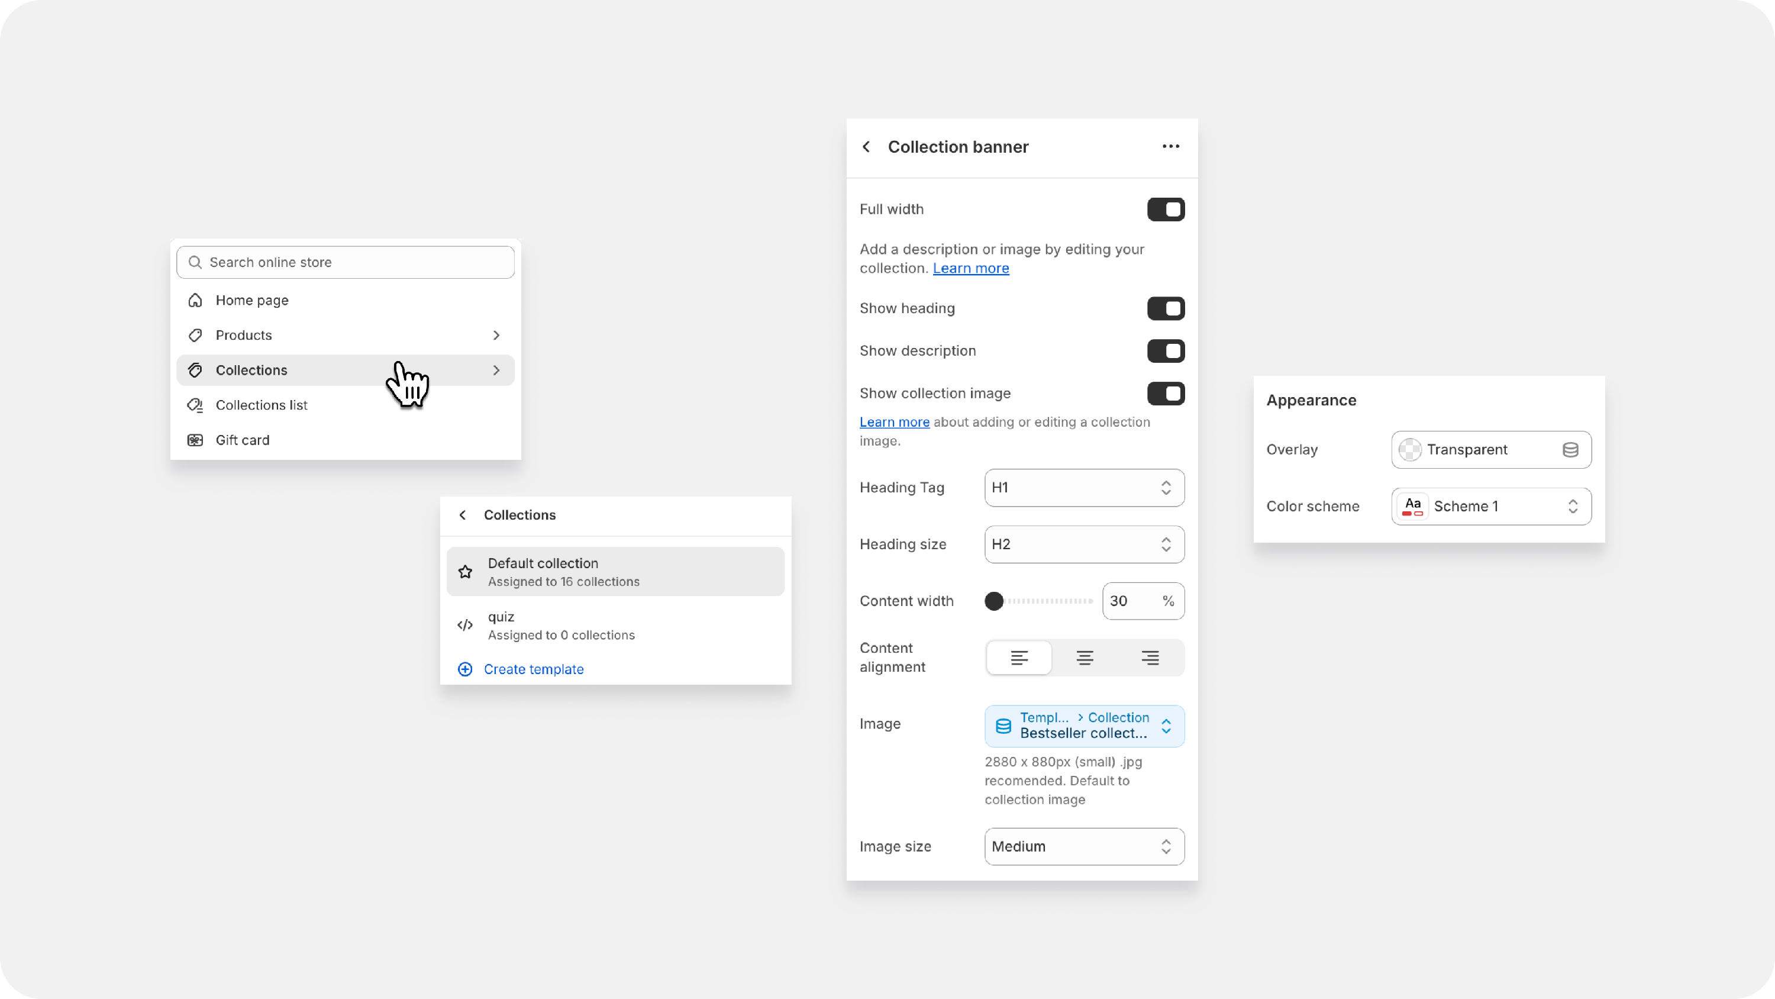The image size is (1775, 999).
Task: Open Learn more about collection image link
Action: (895, 422)
